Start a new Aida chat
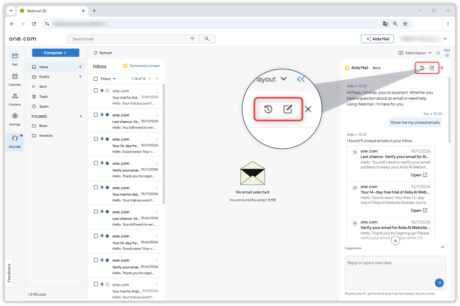This screenshot has height=306, width=460. 432,68
